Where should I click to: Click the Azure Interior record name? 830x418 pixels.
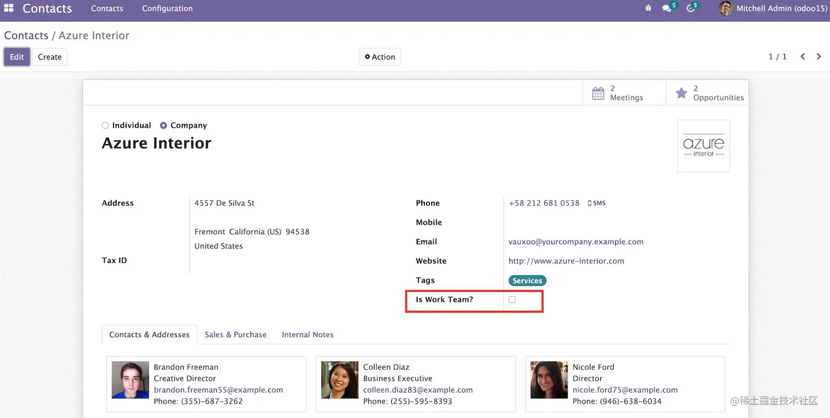156,143
